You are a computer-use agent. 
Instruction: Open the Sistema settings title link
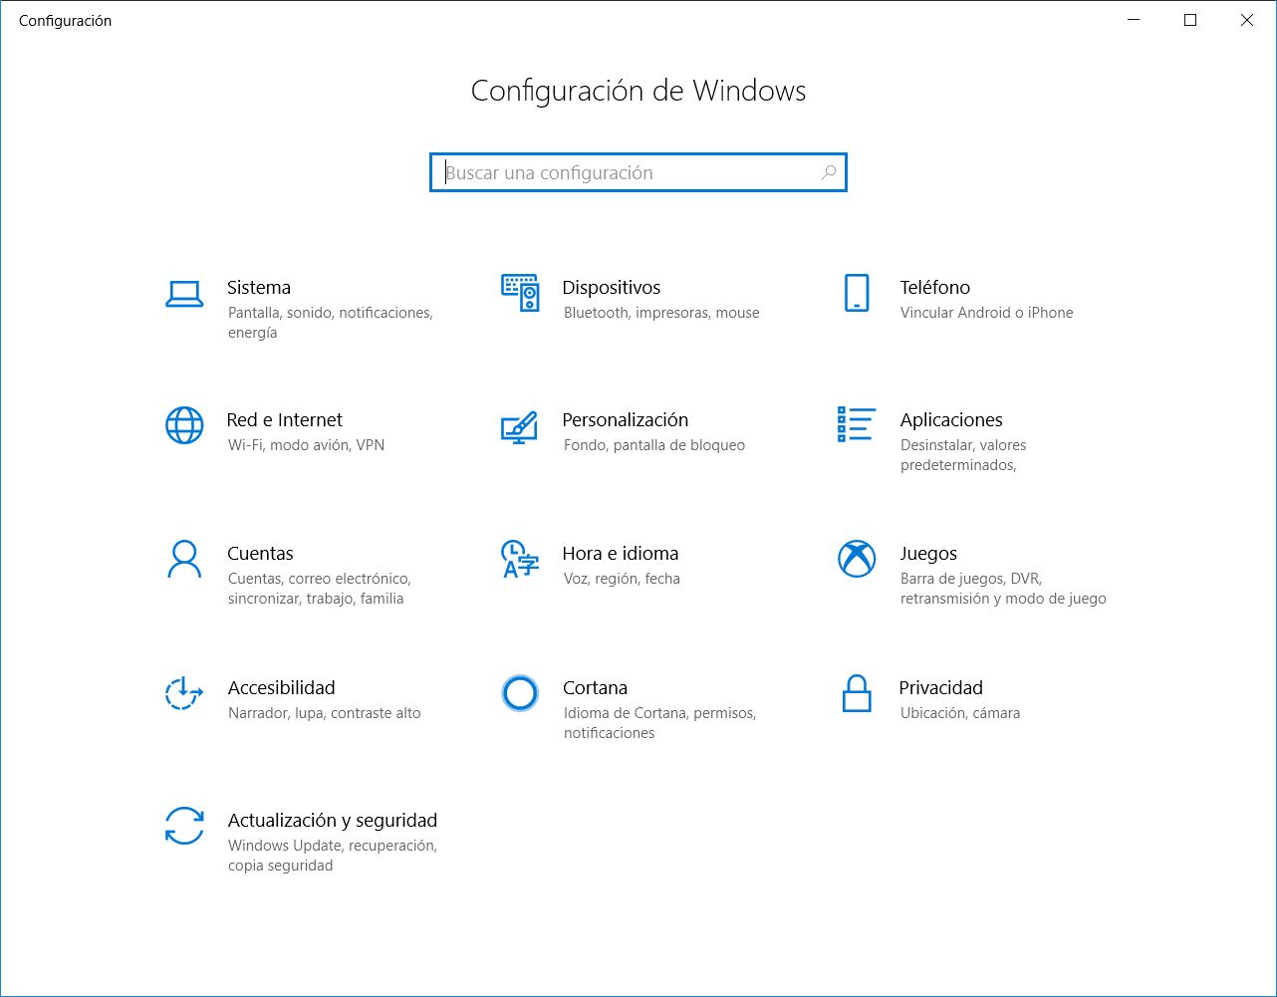pos(259,288)
